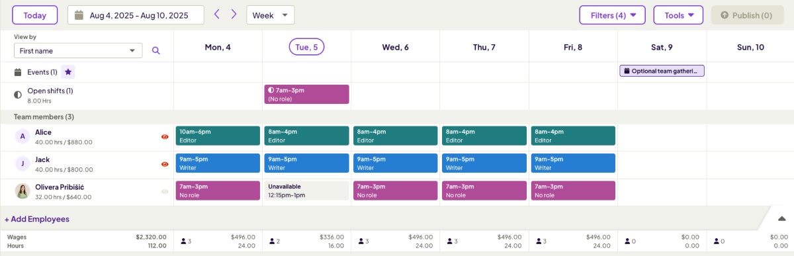Screen dimensions: 794x256
Task: Open Jack's 9am–5pm Writer shift Monday
Action: 218,163
